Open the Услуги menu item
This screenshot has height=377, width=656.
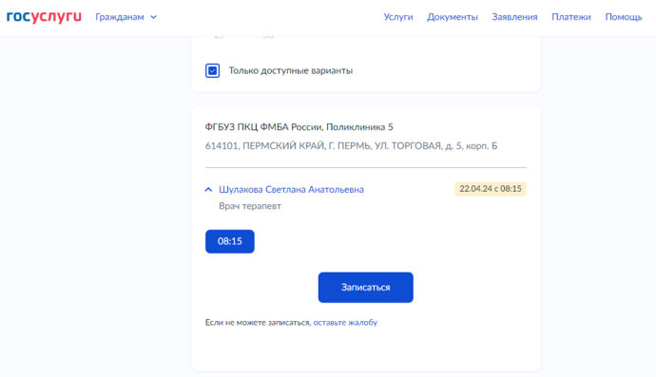click(x=397, y=17)
